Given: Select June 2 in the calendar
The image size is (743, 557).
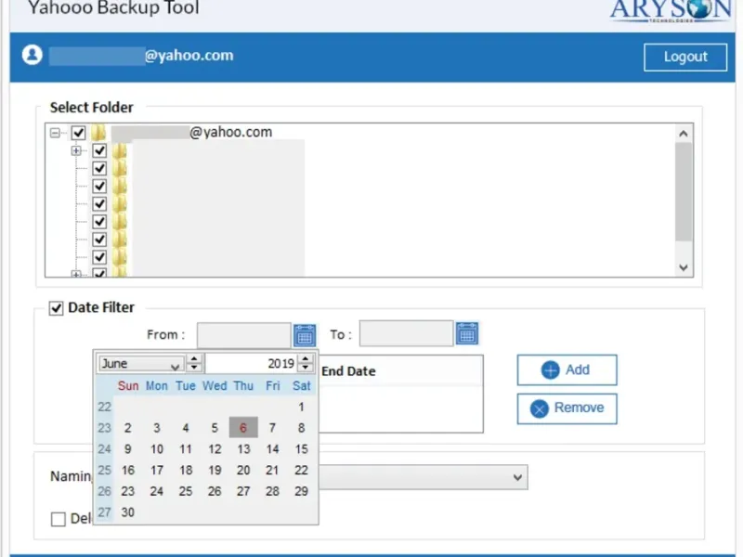Looking at the screenshot, I should pos(127,428).
